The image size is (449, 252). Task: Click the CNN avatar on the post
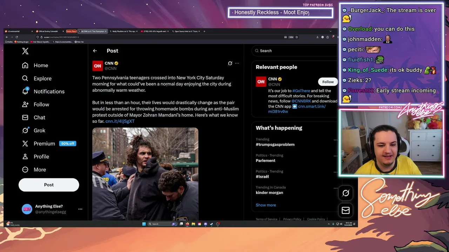point(98,66)
